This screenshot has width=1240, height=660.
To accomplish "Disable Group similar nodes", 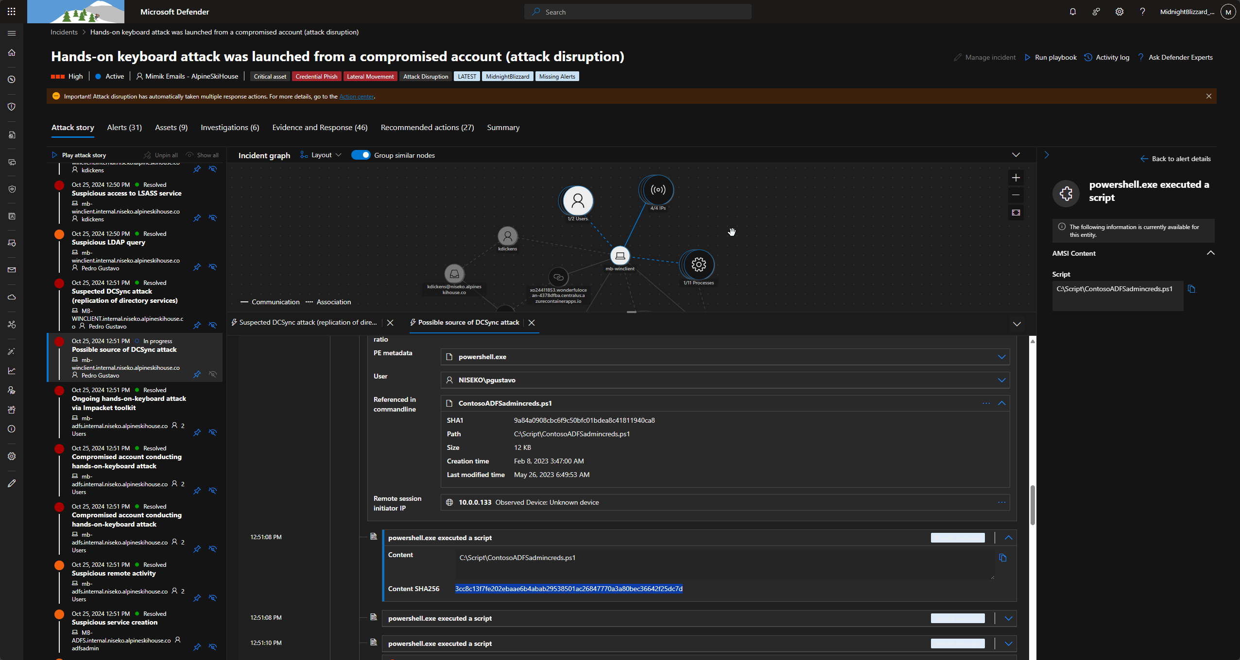I will pyautogui.click(x=361, y=155).
